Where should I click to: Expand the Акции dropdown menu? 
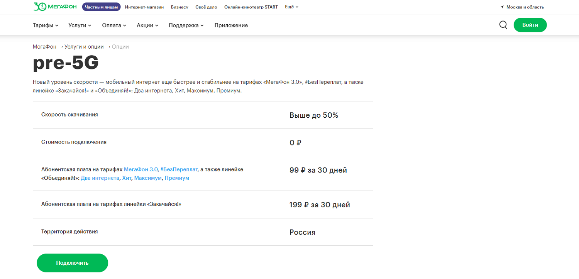click(x=147, y=25)
